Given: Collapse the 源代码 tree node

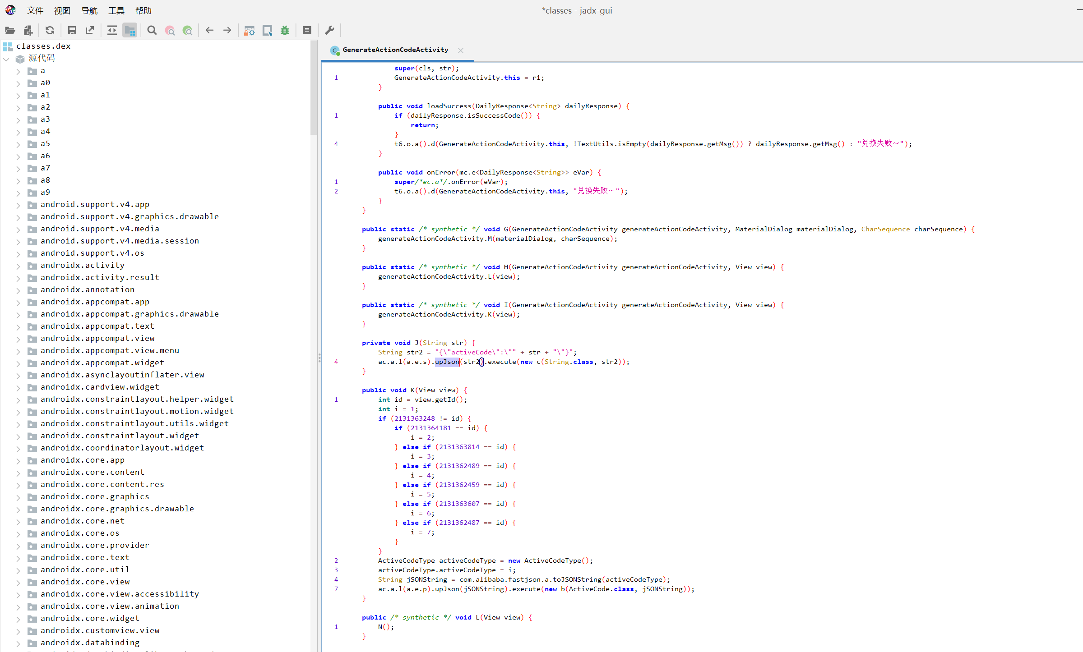Looking at the screenshot, I should point(6,59).
